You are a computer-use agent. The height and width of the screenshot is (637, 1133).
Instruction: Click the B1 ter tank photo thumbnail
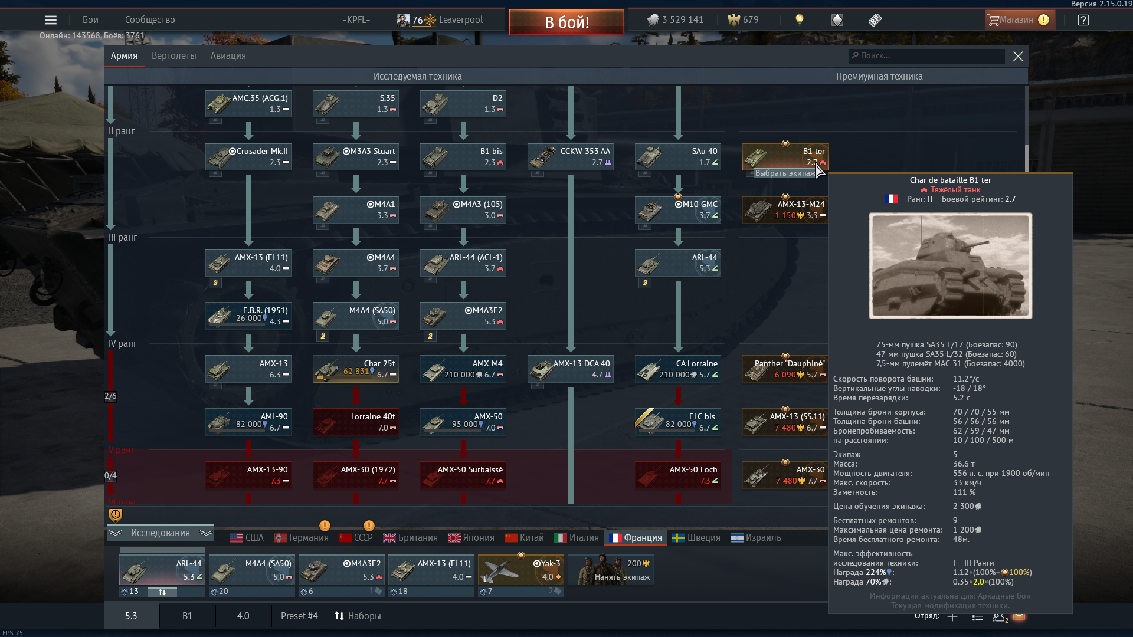[x=950, y=265]
